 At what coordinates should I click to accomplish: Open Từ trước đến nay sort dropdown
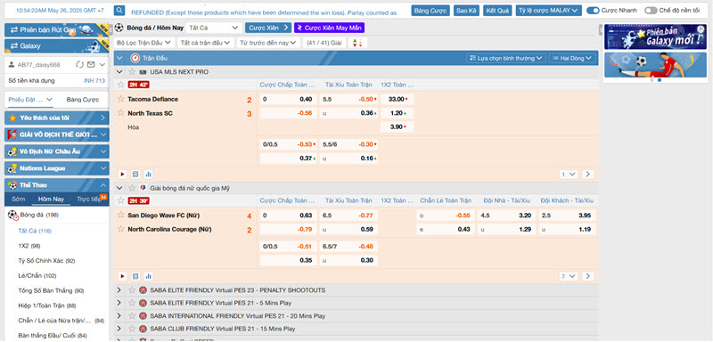coord(267,43)
